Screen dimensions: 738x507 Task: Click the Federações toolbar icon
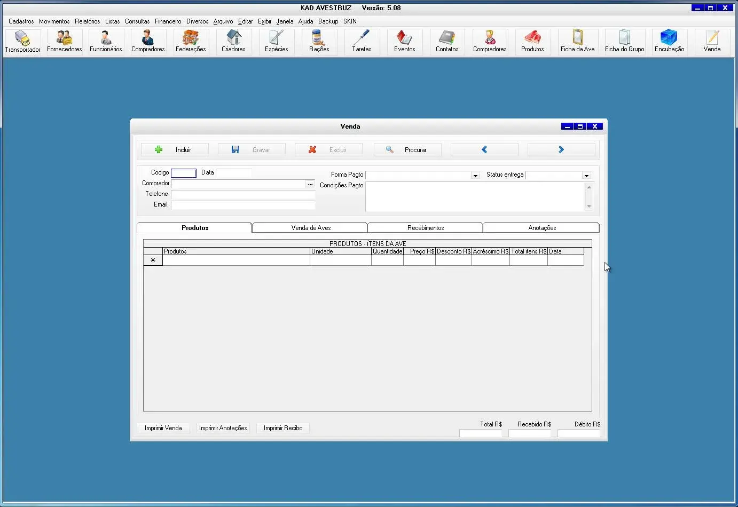click(191, 42)
